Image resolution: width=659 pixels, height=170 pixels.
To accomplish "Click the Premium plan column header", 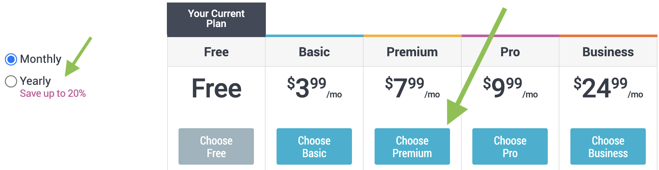I will coord(412,52).
